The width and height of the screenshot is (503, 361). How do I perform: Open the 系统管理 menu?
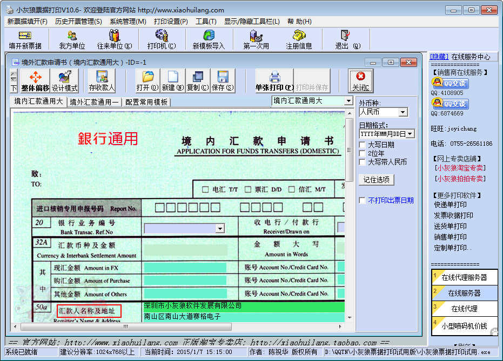tap(128, 22)
